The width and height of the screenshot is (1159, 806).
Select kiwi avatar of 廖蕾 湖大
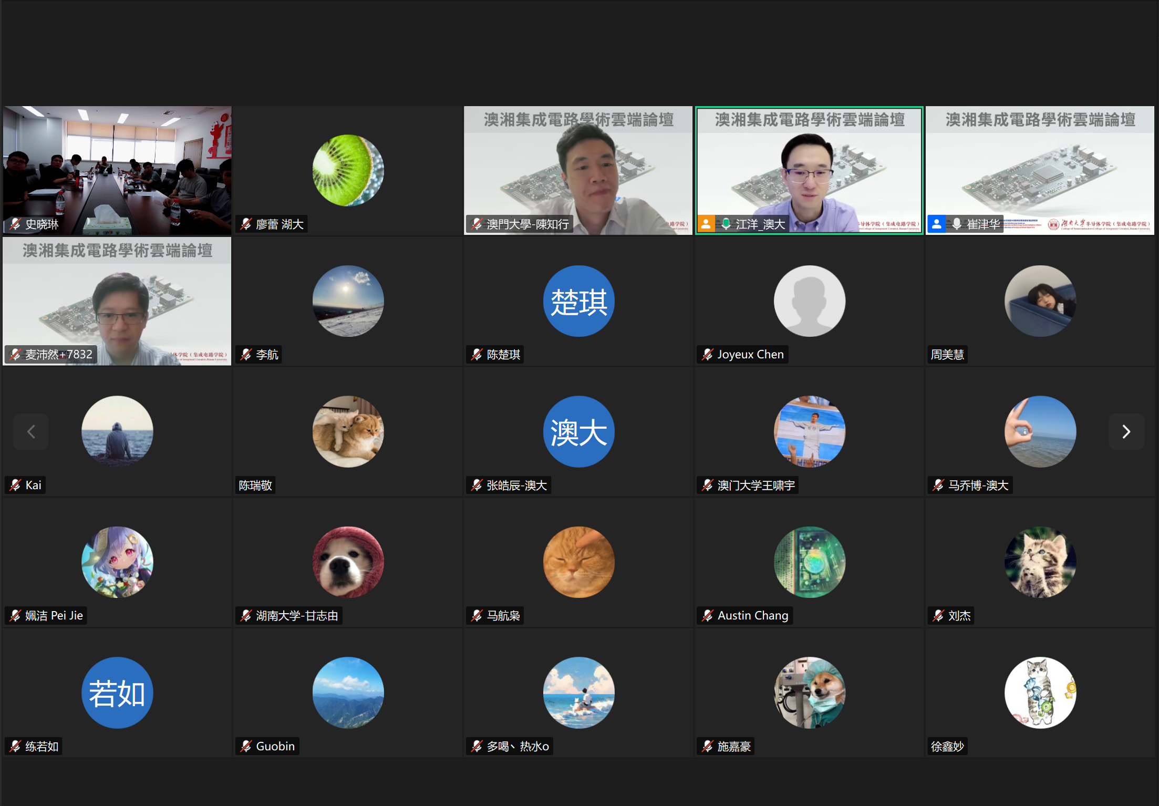348,170
